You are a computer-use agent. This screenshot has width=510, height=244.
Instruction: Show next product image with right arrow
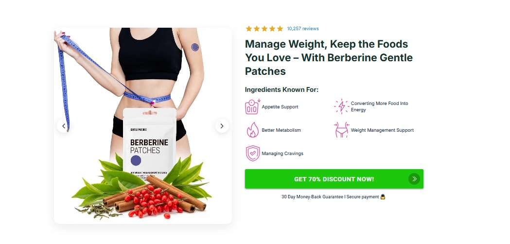222,126
